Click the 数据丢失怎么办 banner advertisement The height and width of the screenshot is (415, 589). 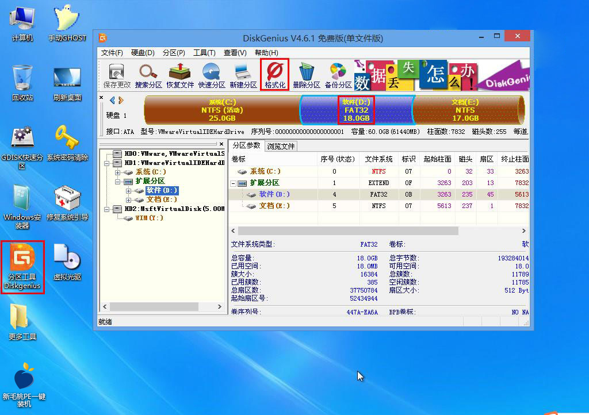tap(442, 75)
